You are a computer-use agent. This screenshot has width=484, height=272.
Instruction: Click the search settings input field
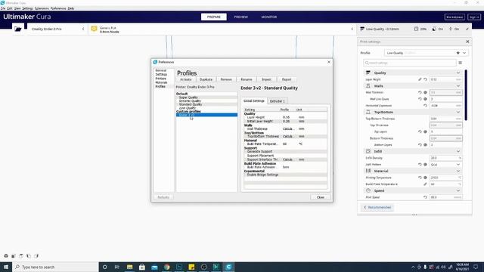[410, 63]
